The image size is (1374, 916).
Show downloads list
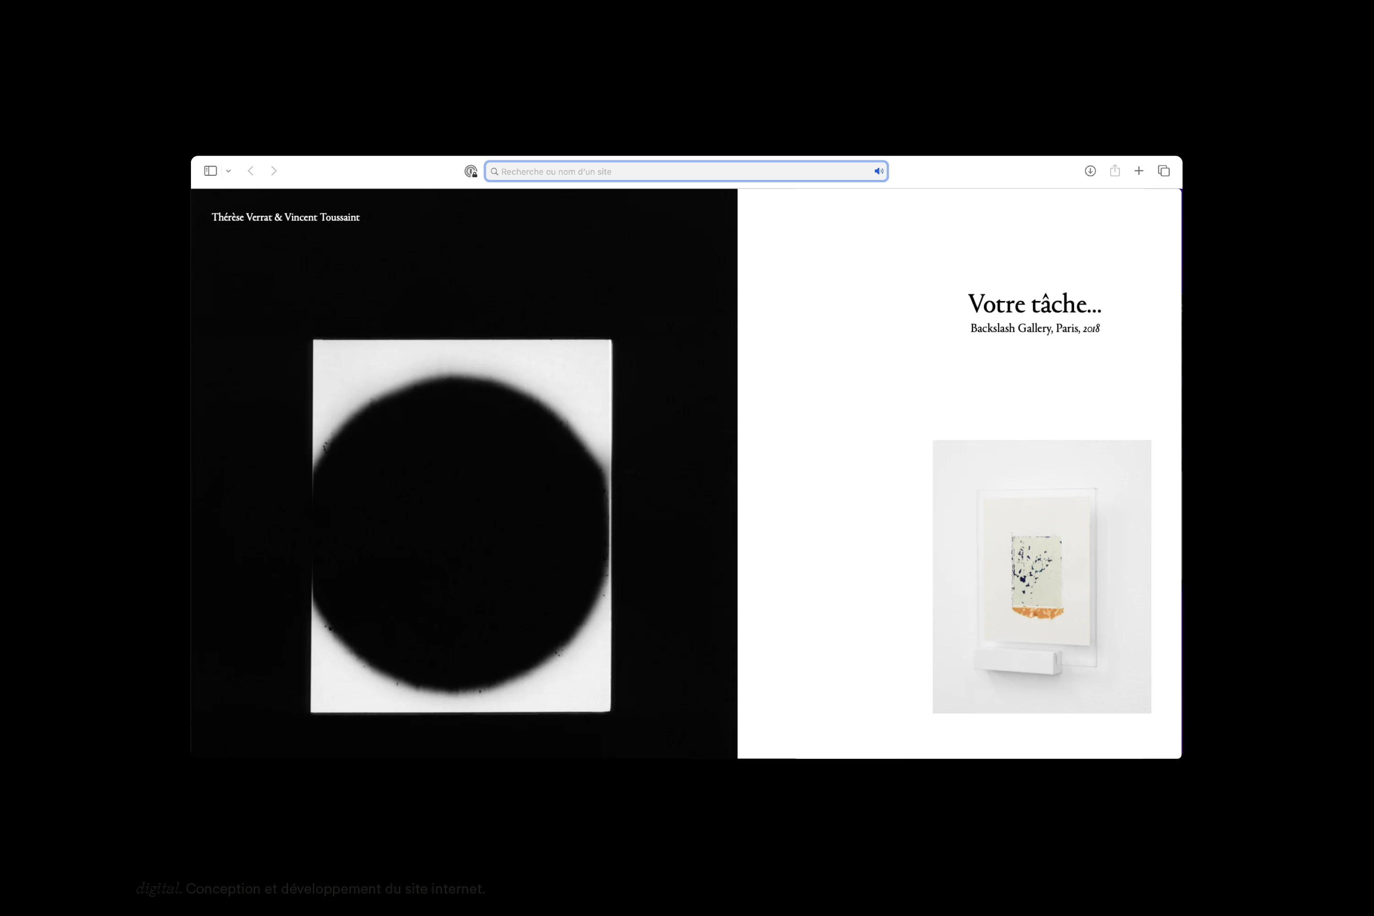(x=1090, y=170)
